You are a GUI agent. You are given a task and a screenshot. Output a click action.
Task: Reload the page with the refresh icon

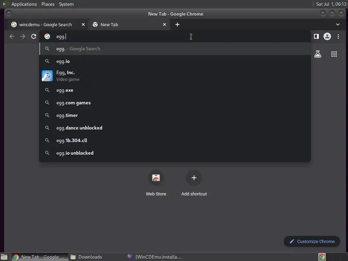pyautogui.click(x=34, y=36)
